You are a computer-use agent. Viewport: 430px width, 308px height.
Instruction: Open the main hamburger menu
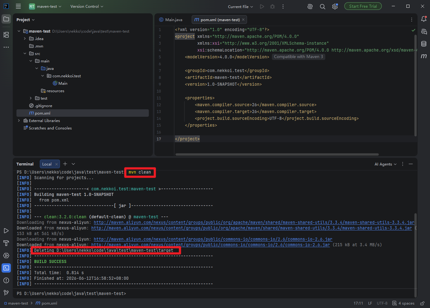[18, 6]
